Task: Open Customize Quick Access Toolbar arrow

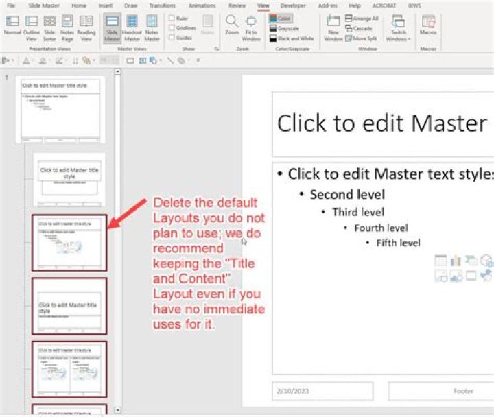Action: 198,60
